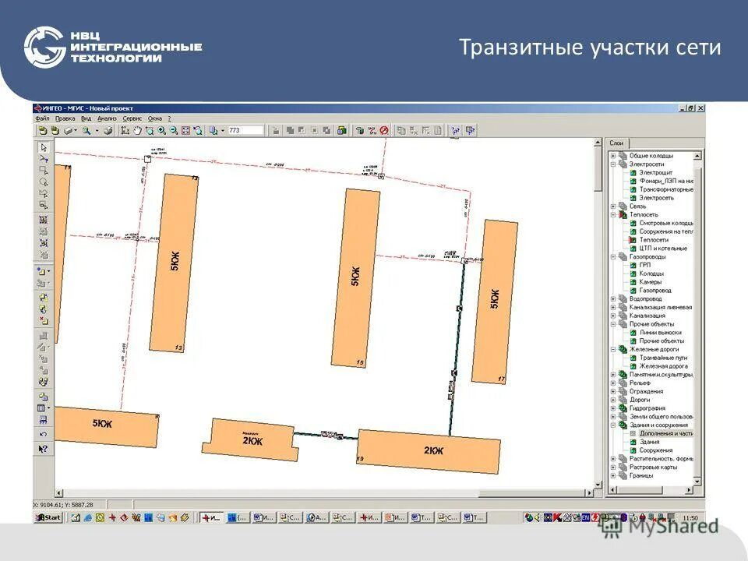Click the fit-to-extents zoom icon
The width and height of the screenshot is (748, 561).
[x=186, y=129]
